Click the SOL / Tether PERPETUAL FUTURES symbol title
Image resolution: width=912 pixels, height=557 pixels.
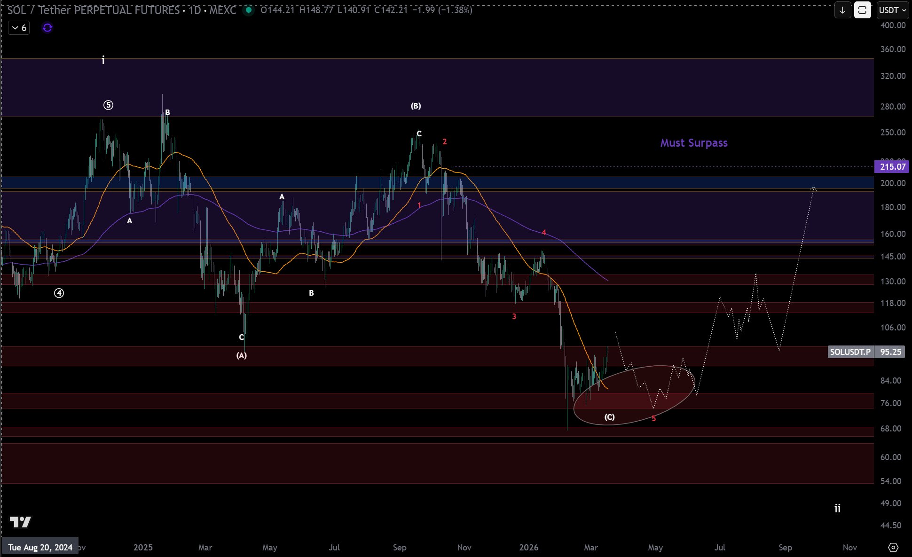pos(93,10)
